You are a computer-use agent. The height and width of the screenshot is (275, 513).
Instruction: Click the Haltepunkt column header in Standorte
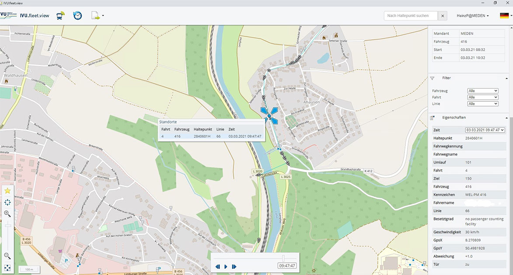(x=203, y=129)
